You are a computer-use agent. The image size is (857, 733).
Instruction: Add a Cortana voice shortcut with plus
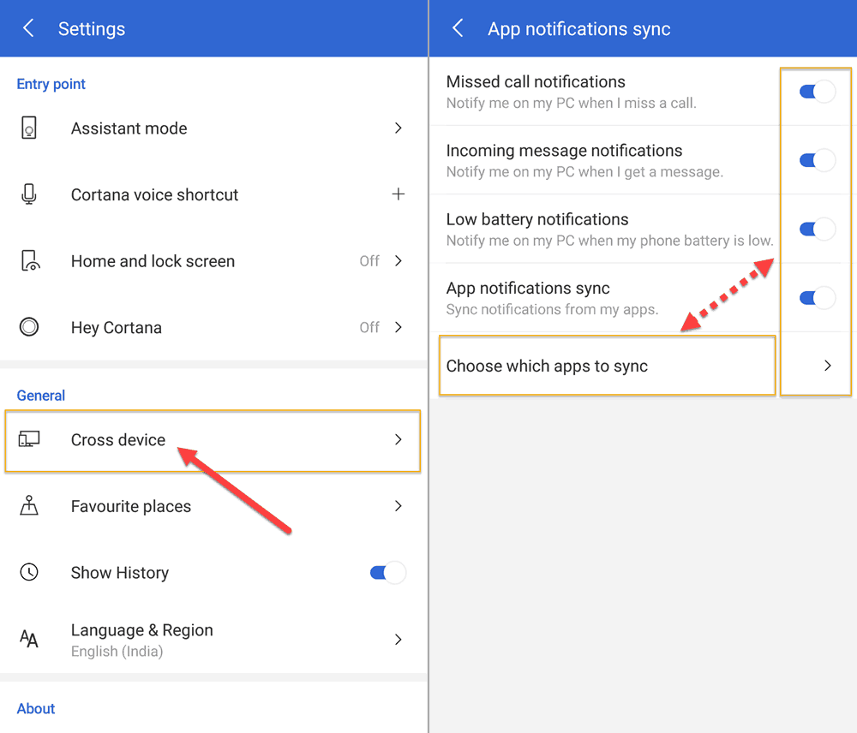399,194
